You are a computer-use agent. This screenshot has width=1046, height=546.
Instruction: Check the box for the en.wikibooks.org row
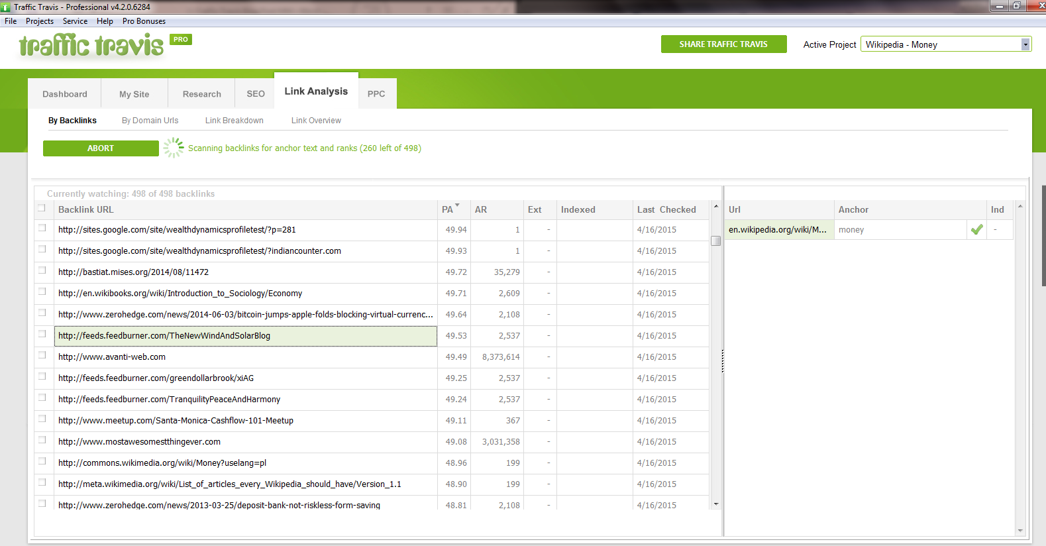click(42, 292)
